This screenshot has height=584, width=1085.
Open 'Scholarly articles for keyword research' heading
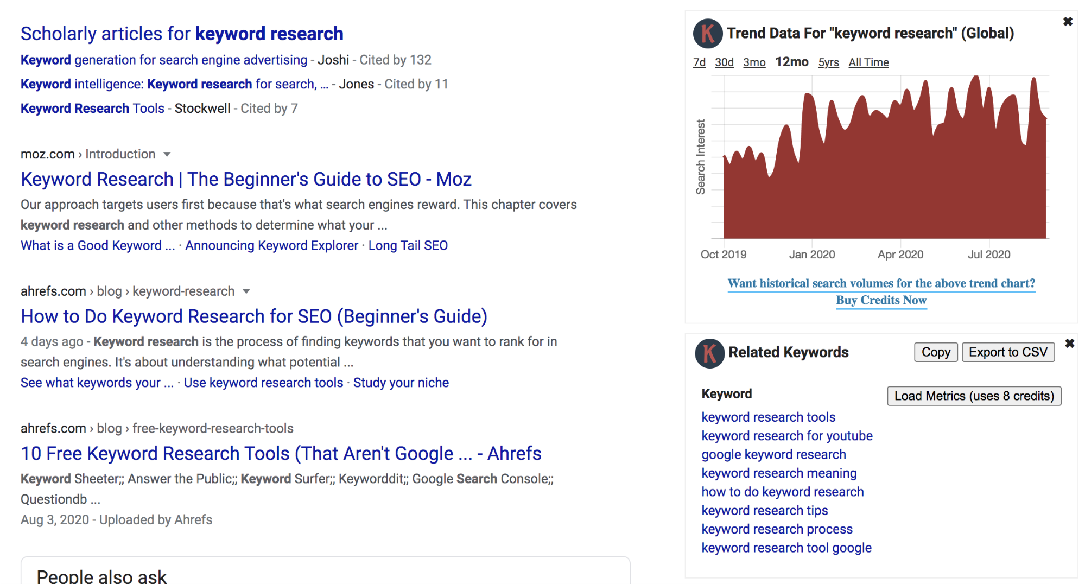point(182,34)
